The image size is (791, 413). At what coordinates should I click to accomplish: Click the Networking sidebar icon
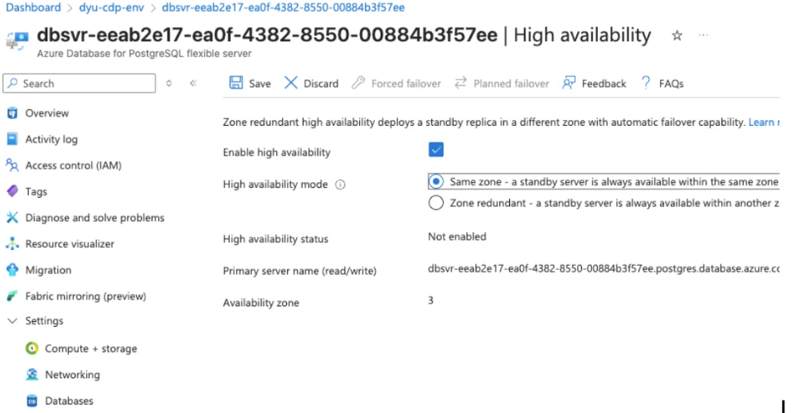click(x=32, y=375)
